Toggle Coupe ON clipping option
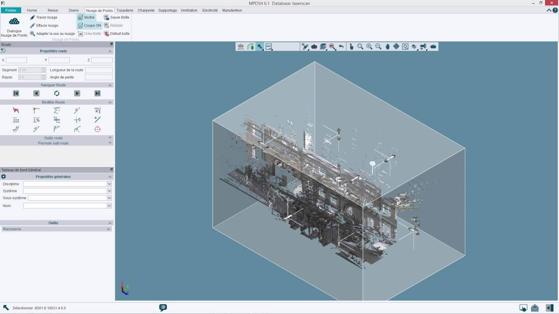Image resolution: width=559 pixels, height=314 pixels. [89, 25]
